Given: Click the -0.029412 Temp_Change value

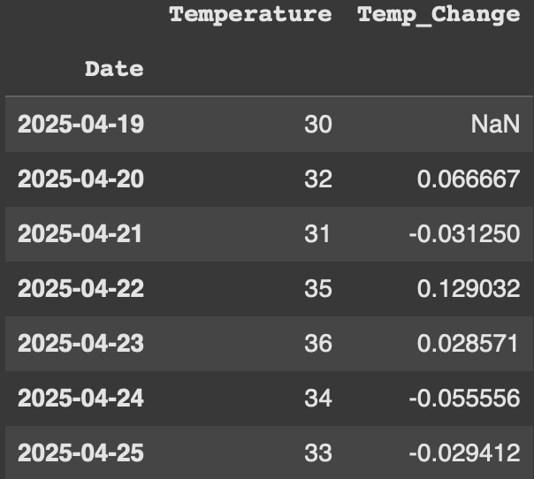Looking at the screenshot, I should coord(464,452).
